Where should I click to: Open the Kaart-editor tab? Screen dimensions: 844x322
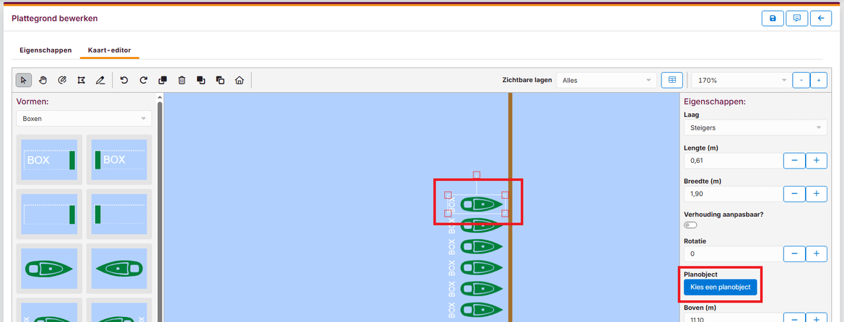pyautogui.click(x=109, y=50)
